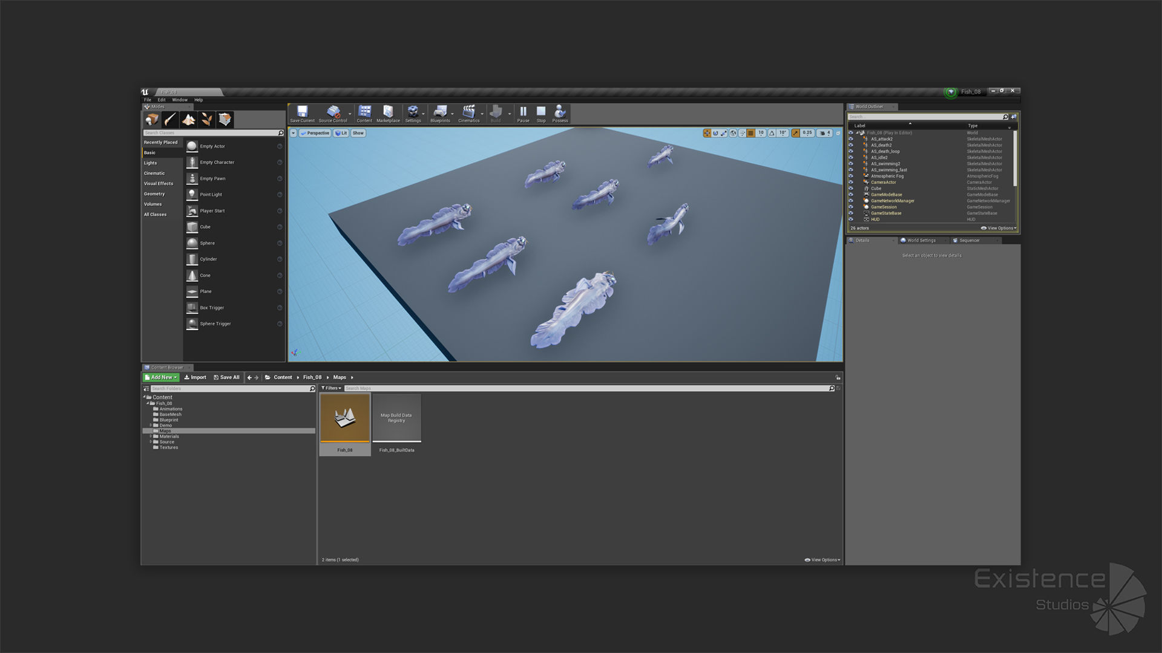The height and width of the screenshot is (653, 1162).
Task: Open the Content Browser View Options dropdown
Action: click(x=822, y=560)
